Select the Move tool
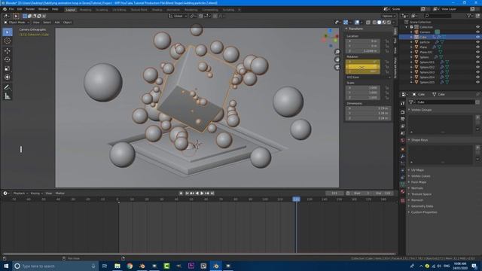The height and width of the screenshot is (271, 482). [8, 50]
